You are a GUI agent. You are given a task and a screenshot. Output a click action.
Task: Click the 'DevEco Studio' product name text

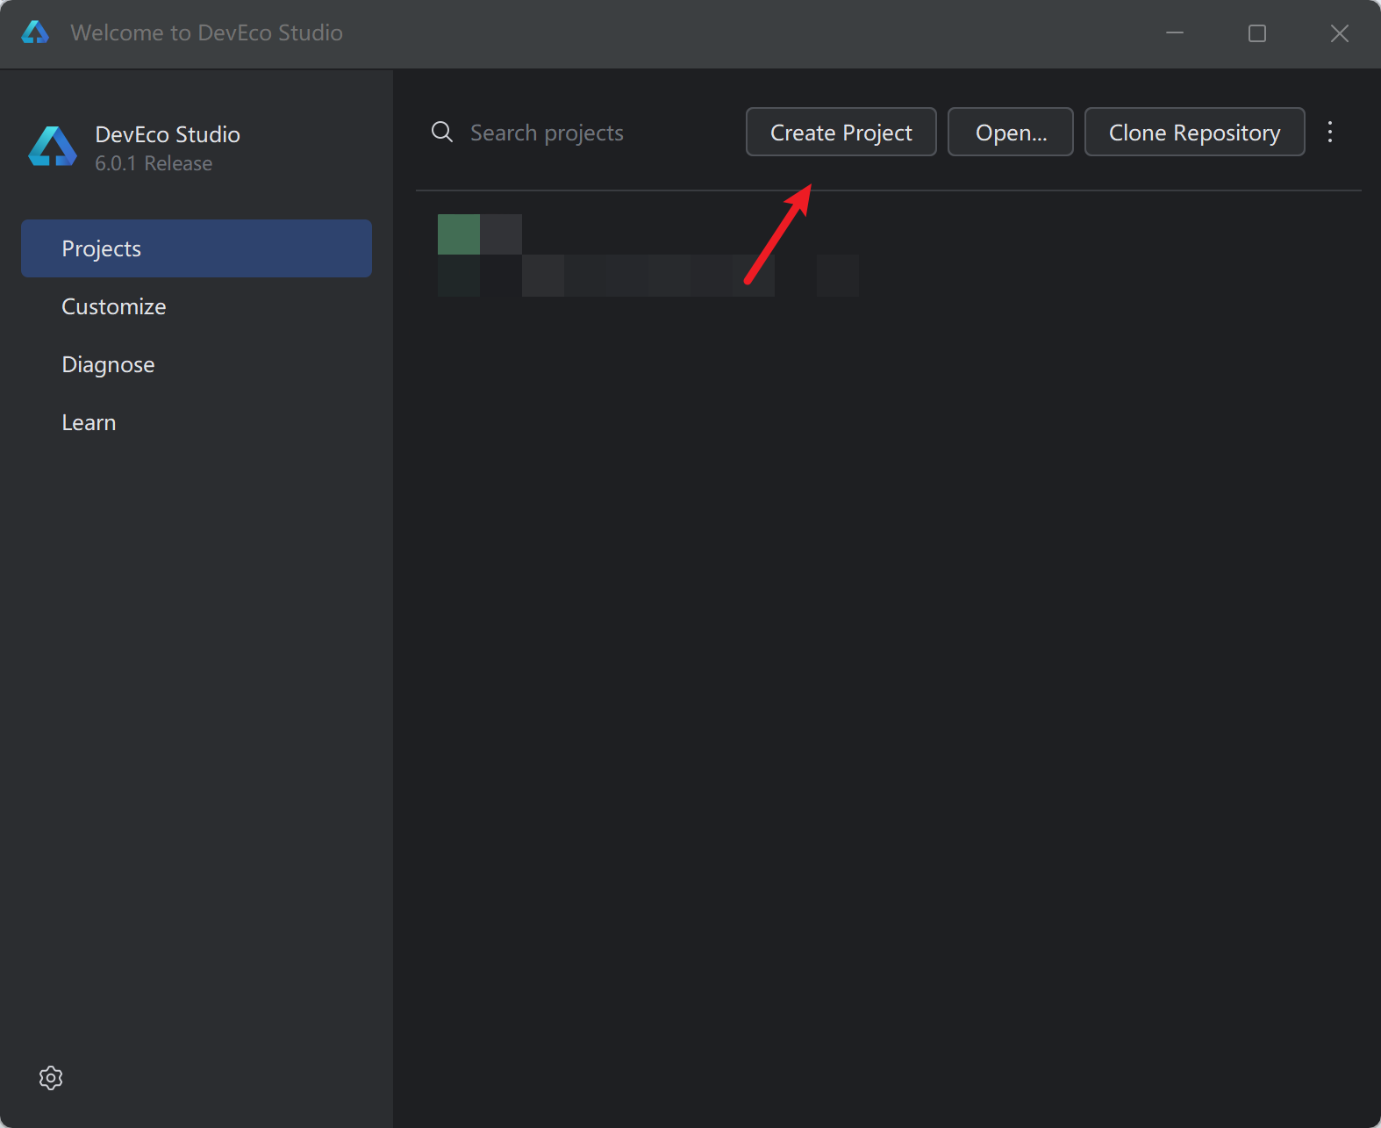point(168,134)
